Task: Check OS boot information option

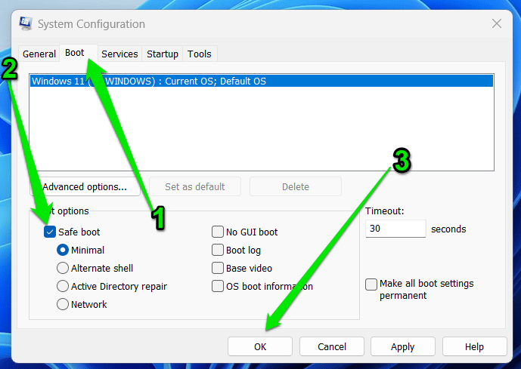Action: coord(218,286)
